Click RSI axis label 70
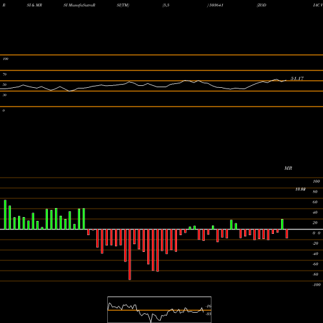The width and height of the screenshot is (323, 323). point(5,74)
